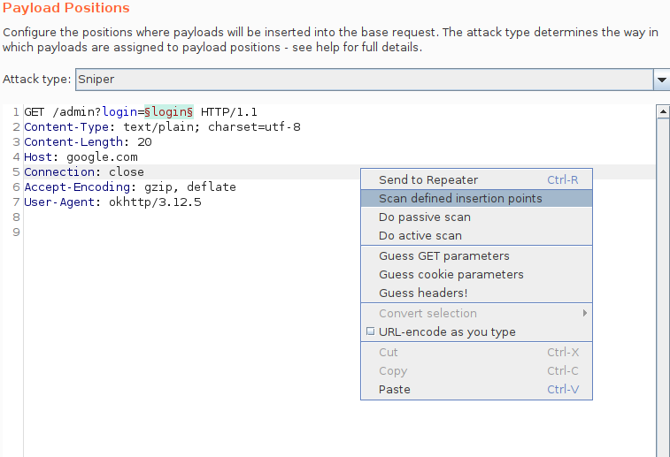Viewport: 670px width, 457px height.
Task: Choose Do passive scan menu entry
Action: pyautogui.click(x=476, y=217)
